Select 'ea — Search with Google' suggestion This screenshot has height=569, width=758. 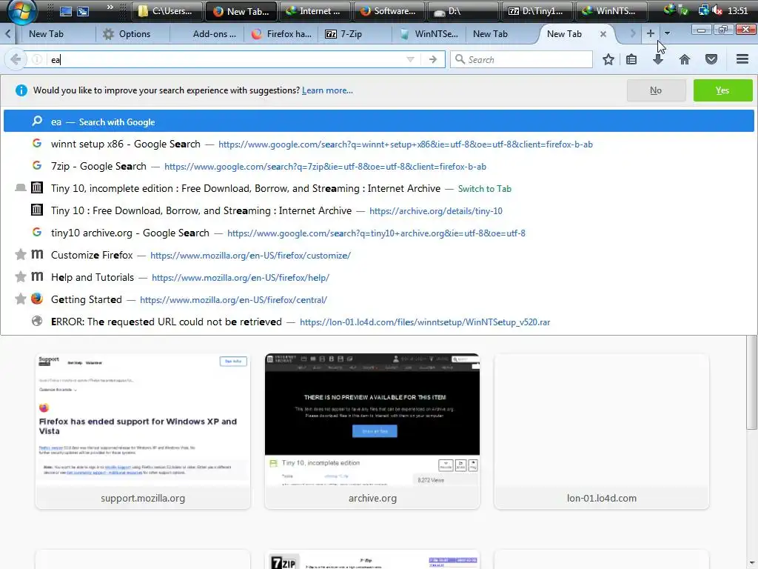(x=378, y=121)
